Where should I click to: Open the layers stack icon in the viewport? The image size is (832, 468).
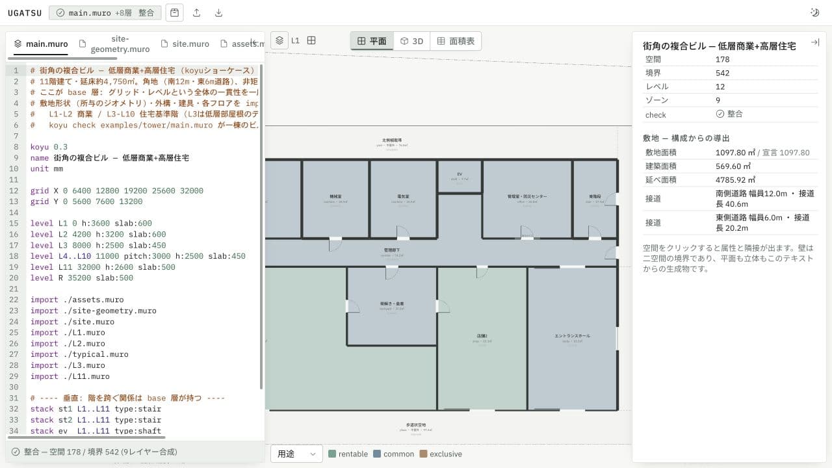279,40
